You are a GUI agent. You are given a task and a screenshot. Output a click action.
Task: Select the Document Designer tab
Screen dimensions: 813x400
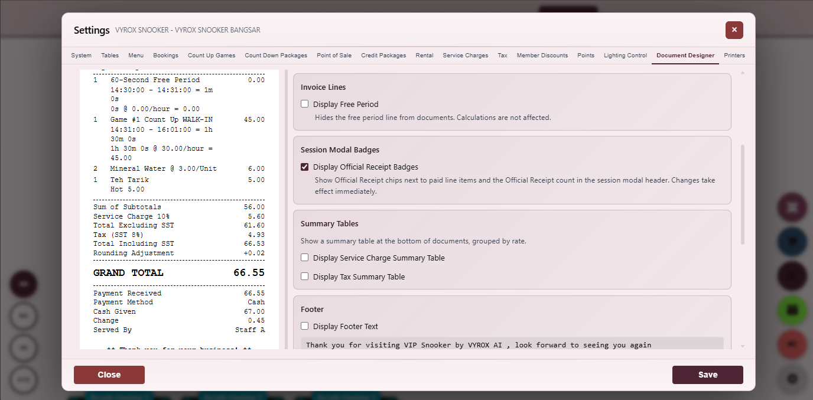[685, 56]
